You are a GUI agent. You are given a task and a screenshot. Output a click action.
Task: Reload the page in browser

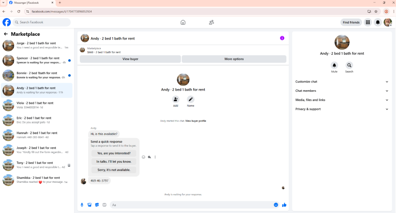pyautogui.click(x=19, y=11)
